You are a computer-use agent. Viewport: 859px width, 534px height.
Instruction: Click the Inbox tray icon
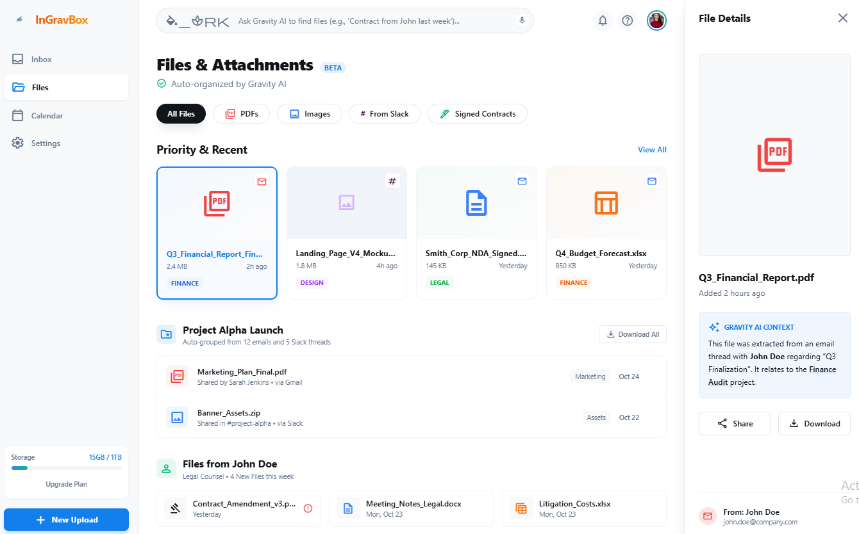[x=18, y=60]
